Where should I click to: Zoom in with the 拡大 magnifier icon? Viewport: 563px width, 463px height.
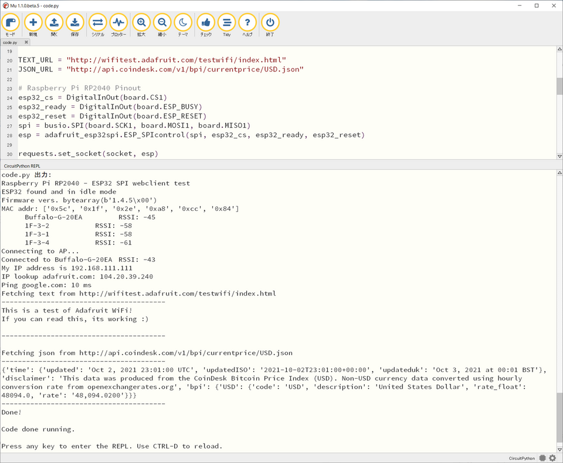pyautogui.click(x=141, y=23)
